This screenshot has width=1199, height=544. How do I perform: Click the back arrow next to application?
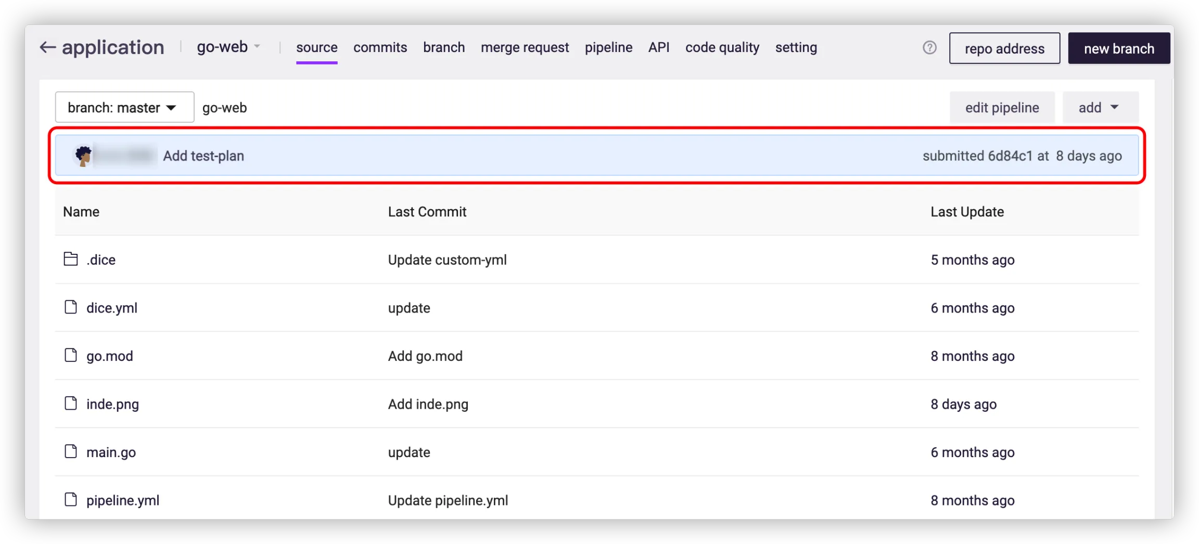point(48,47)
